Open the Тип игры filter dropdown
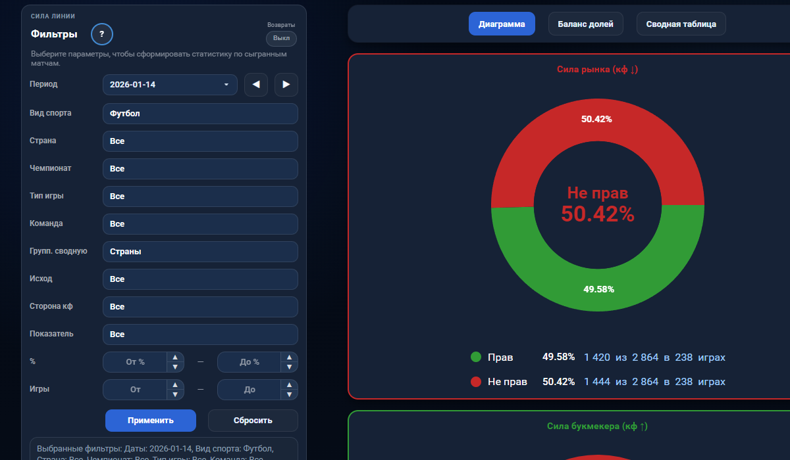This screenshot has width=790, height=460. (x=200, y=196)
